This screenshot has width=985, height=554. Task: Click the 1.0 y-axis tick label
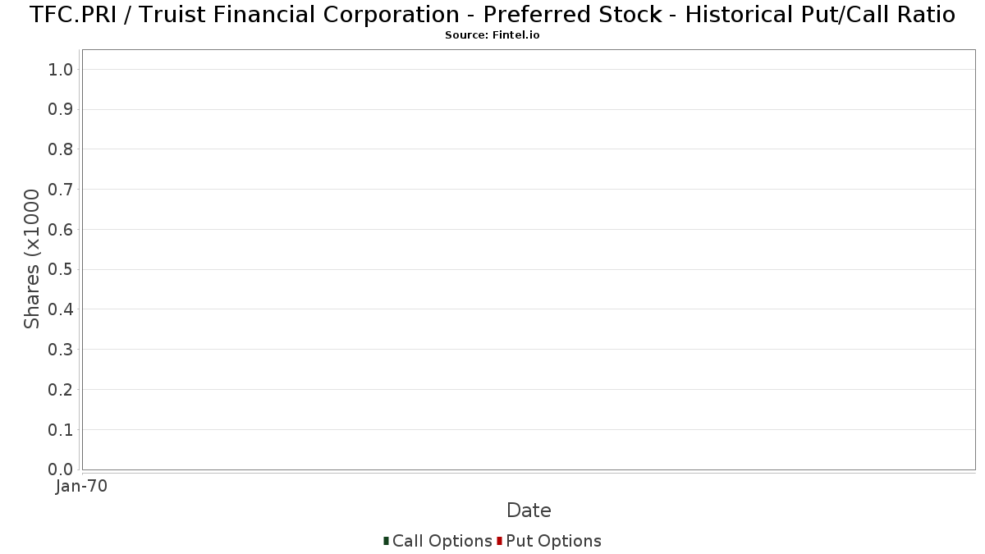coord(62,70)
